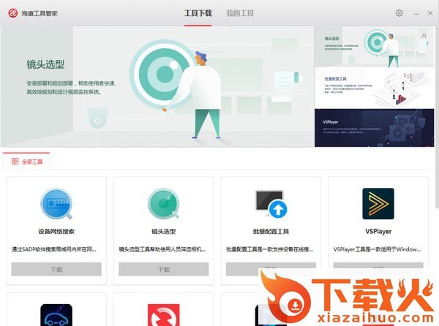Click the 设备网络搜索 title text

[56, 232]
